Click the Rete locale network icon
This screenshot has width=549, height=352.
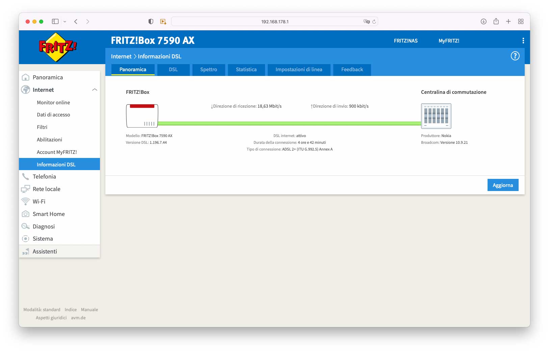pos(25,189)
